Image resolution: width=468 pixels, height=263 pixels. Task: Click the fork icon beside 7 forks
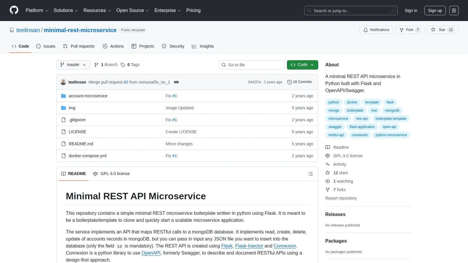pos(328,190)
